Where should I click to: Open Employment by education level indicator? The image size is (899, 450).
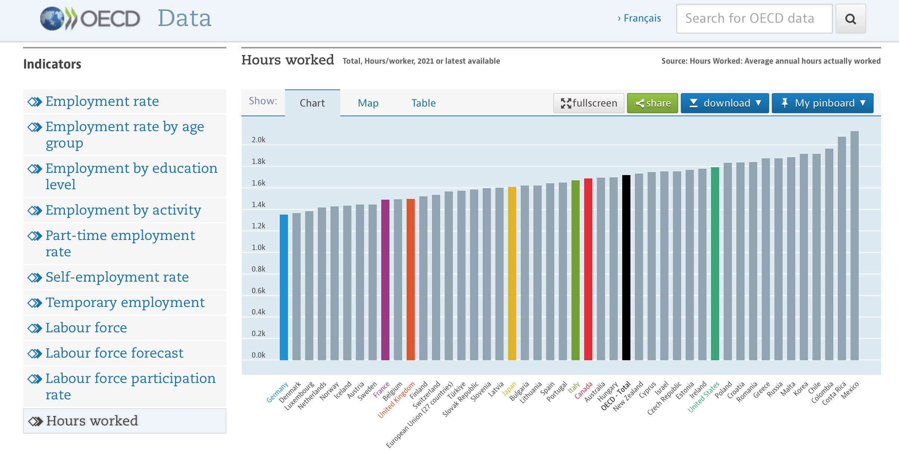click(x=125, y=177)
